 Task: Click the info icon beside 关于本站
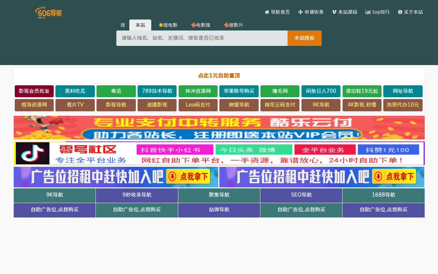(x=400, y=12)
